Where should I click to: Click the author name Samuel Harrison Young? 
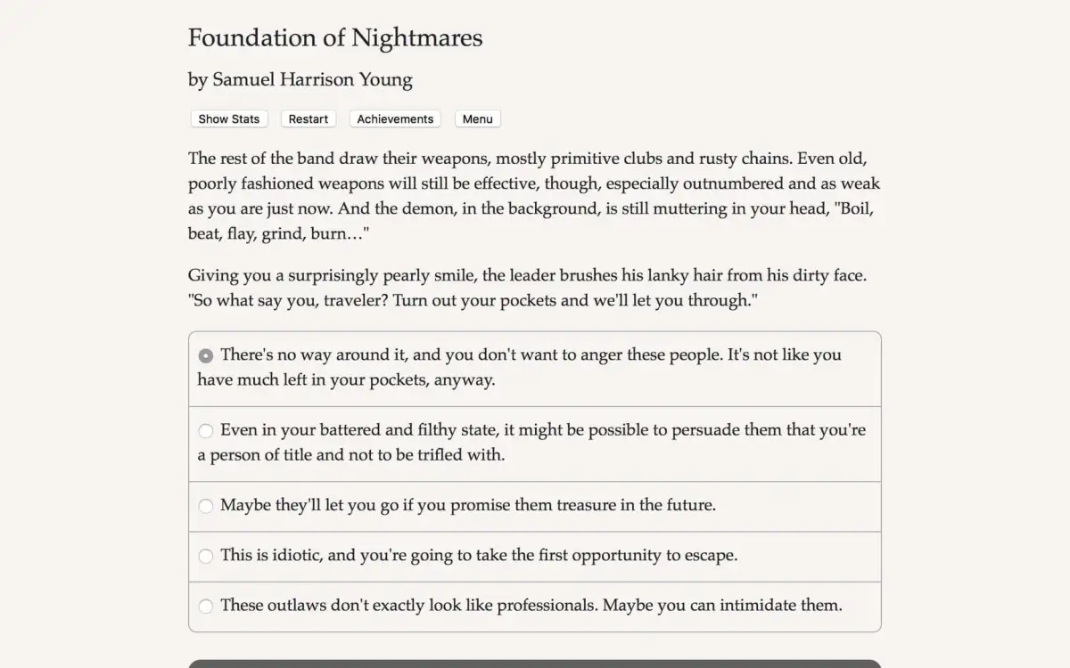tap(300, 79)
